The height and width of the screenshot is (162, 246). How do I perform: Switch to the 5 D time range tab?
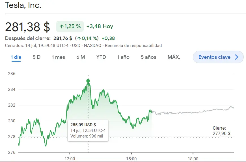coord(36,57)
